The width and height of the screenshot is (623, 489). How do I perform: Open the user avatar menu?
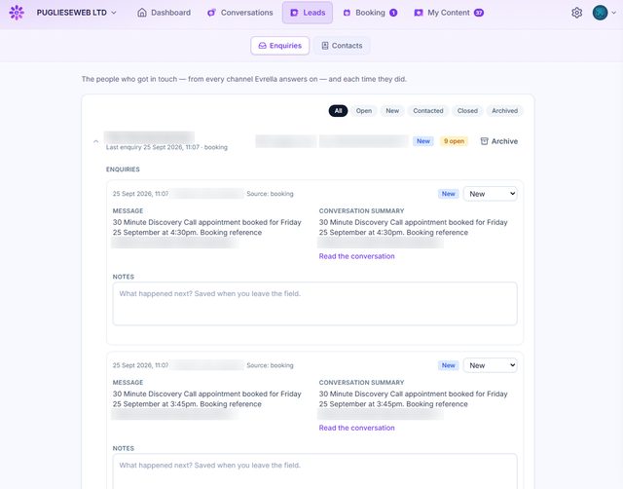click(x=605, y=13)
